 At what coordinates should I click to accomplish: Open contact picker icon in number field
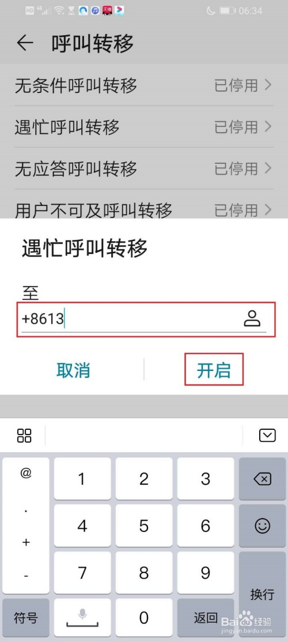coord(252,318)
